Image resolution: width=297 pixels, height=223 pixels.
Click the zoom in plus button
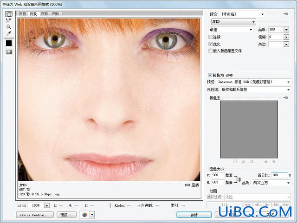tap(24, 205)
